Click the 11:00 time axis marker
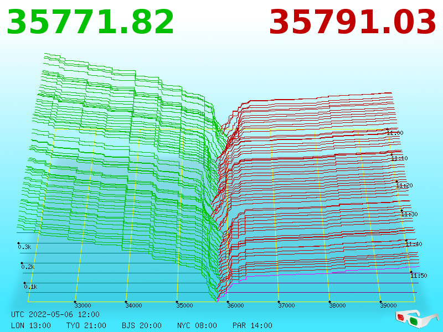443x332 pixels. [395, 133]
